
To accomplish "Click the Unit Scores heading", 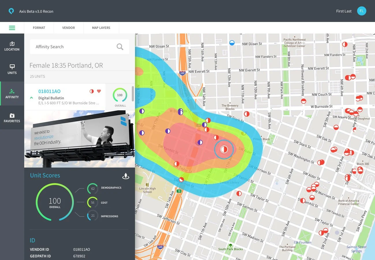I will pos(45,175).
